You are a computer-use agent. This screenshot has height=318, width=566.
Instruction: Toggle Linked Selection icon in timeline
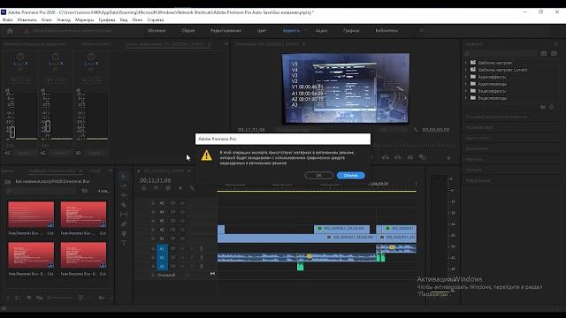pyautogui.click(x=168, y=188)
